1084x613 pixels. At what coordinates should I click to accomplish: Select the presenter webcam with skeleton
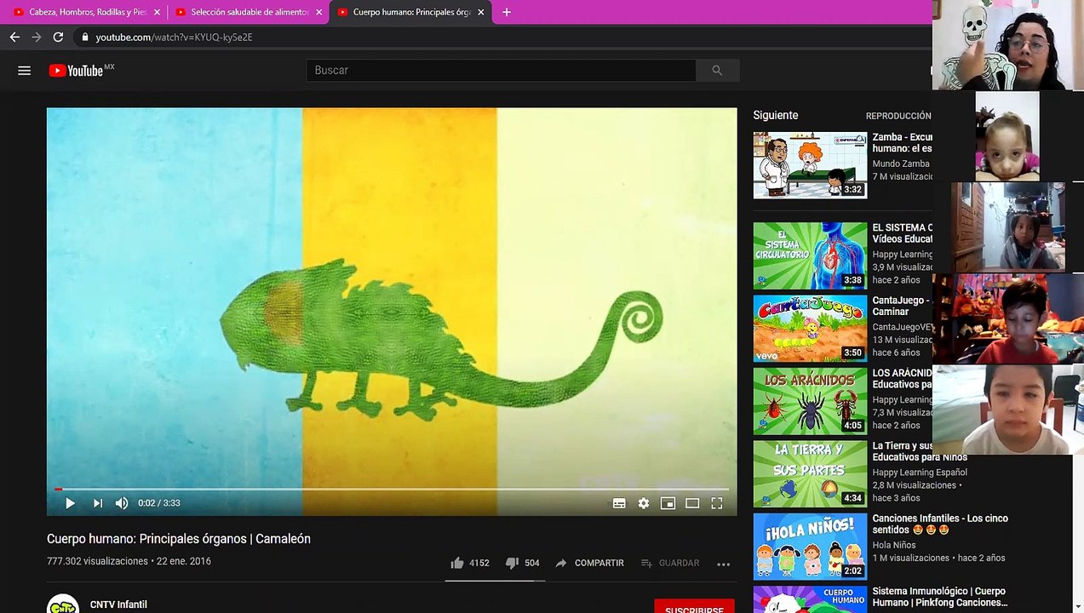point(1008,44)
